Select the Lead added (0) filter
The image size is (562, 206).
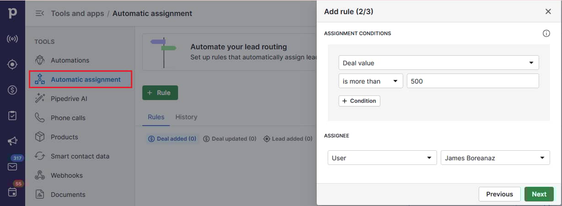click(289, 138)
